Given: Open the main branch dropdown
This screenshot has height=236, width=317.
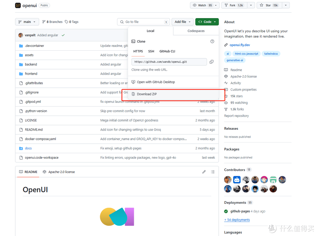Looking at the screenshot, I should tap(27, 22).
